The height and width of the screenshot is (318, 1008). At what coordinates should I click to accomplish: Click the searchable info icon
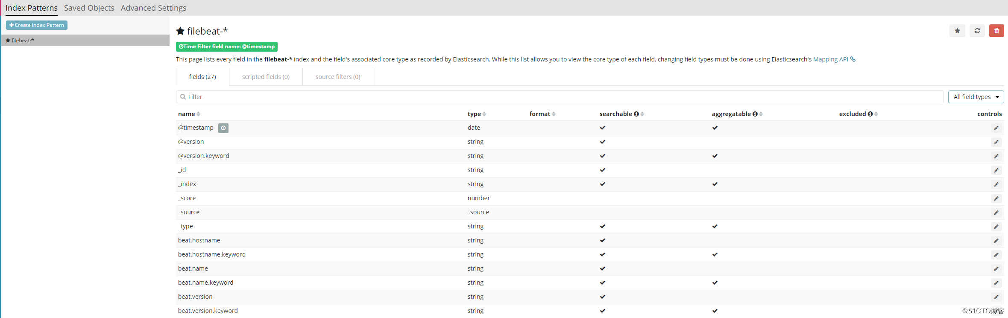(636, 114)
